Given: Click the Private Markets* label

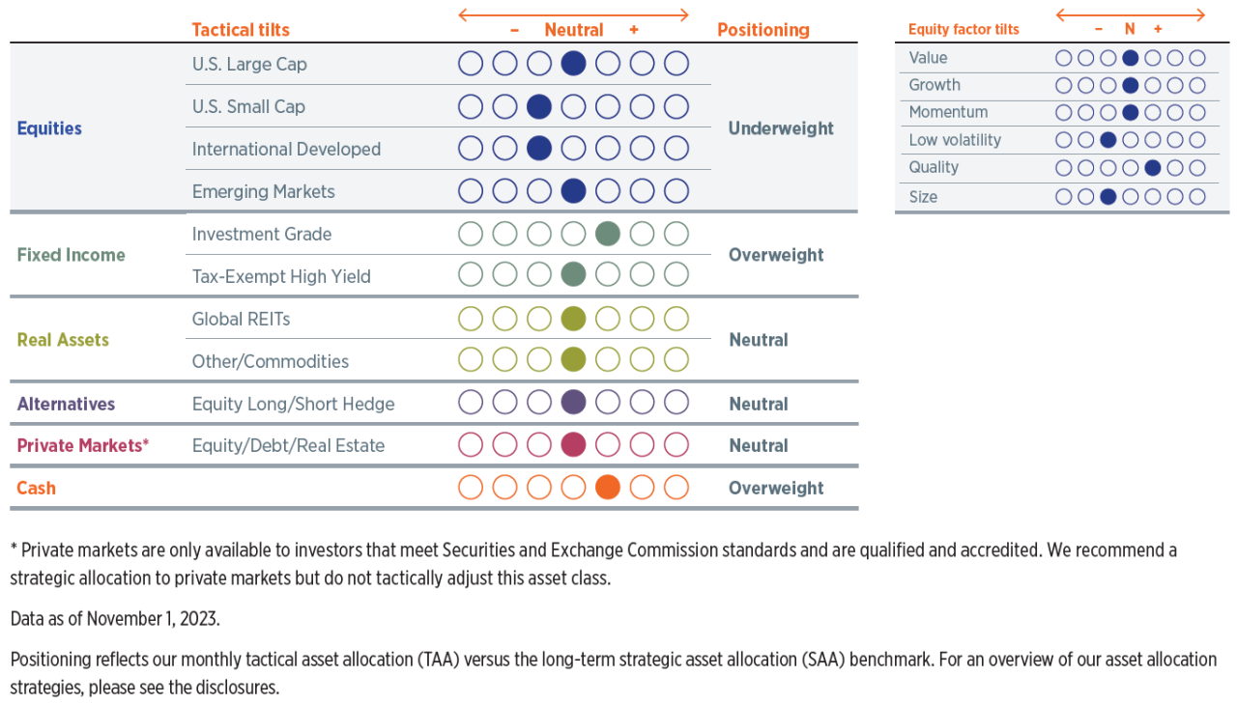Looking at the screenshot, I should pos(83,445).
